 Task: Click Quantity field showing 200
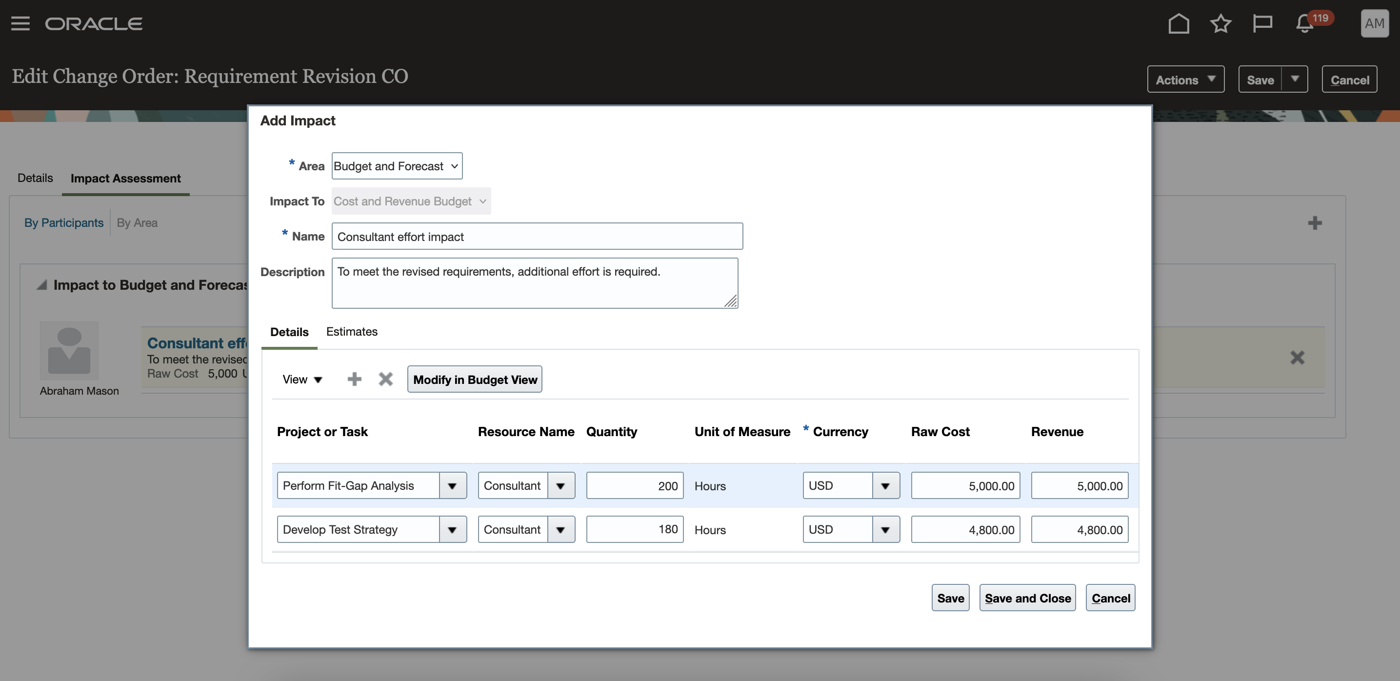[635, 486]
